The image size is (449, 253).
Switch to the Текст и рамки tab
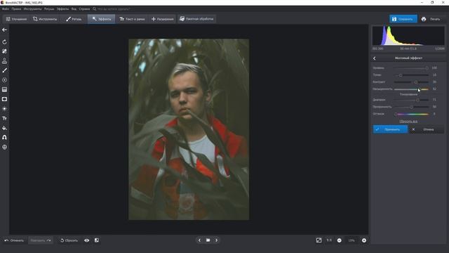coord(132,19)
